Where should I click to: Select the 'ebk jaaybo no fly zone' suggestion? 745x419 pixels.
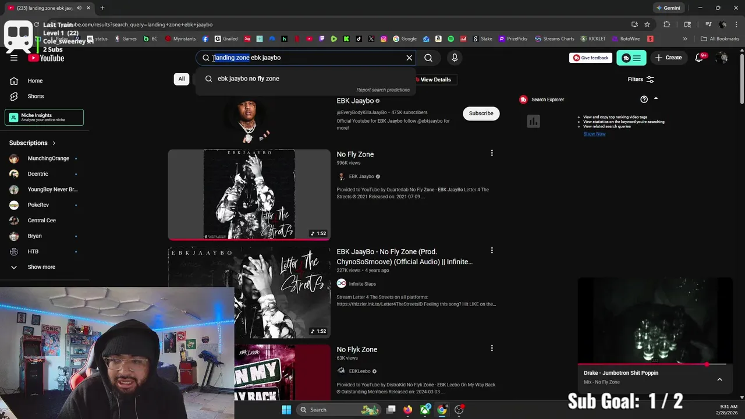pyautogui.click(x=306, y=79)
